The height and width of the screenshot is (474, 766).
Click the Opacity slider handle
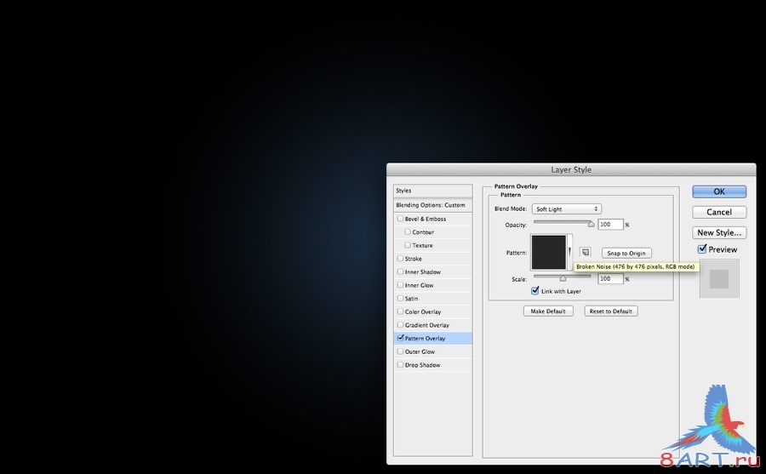point(592,225)
